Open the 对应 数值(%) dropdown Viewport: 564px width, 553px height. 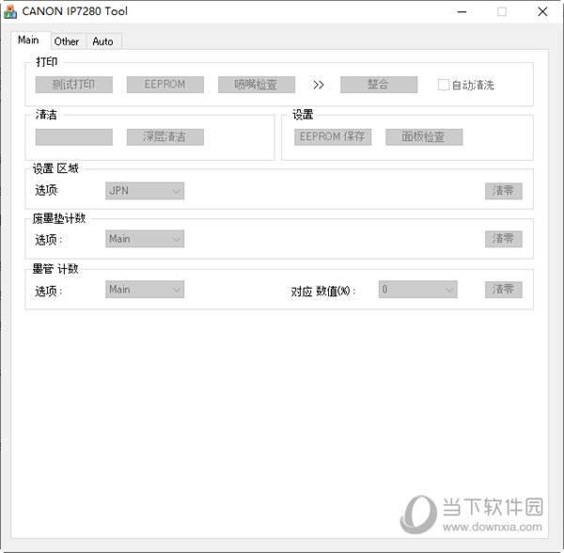(418, 290)
